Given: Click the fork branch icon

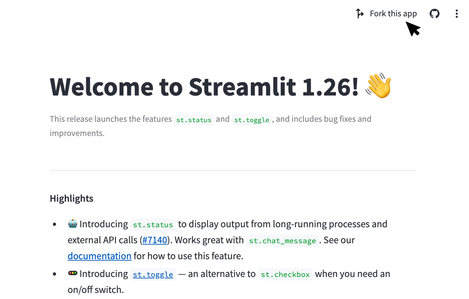Looking at the screenshot, I should (360, 13).
